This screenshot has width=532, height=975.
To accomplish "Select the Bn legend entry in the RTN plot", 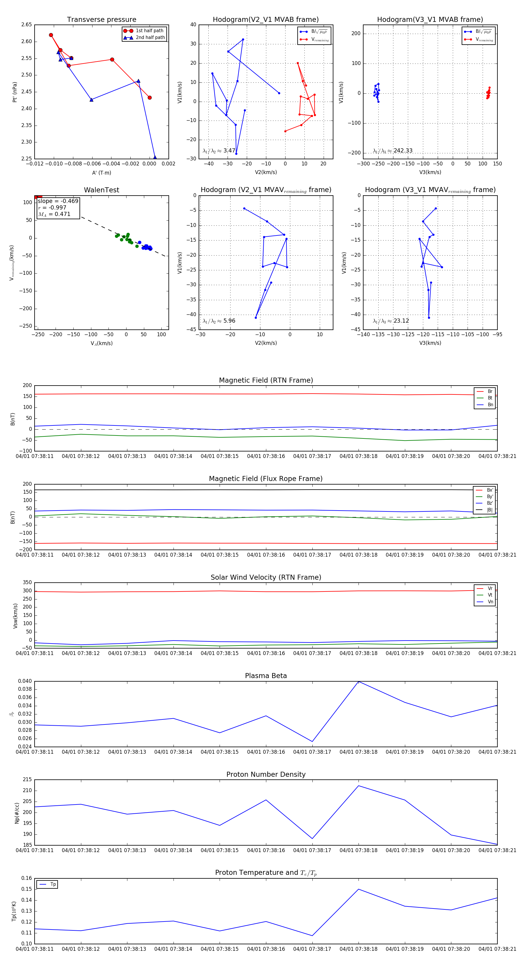I will tap(485, 404).
